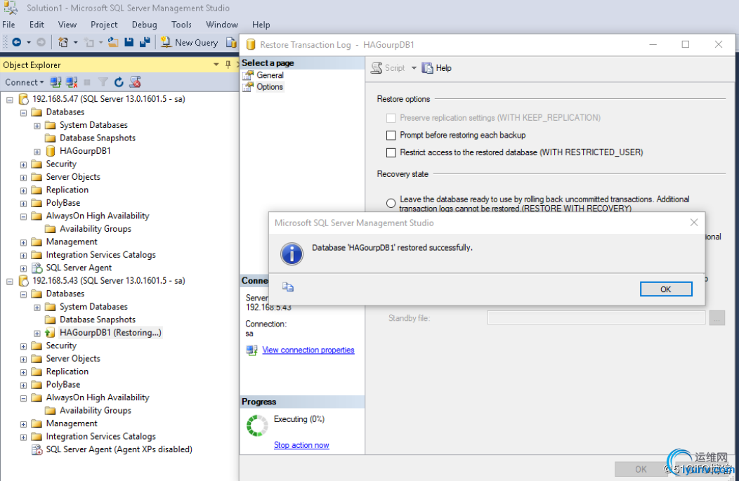This screenshot has height=481, width=739.
Task: Click the Executing progress spinner indicator
Action: point(257,426)
